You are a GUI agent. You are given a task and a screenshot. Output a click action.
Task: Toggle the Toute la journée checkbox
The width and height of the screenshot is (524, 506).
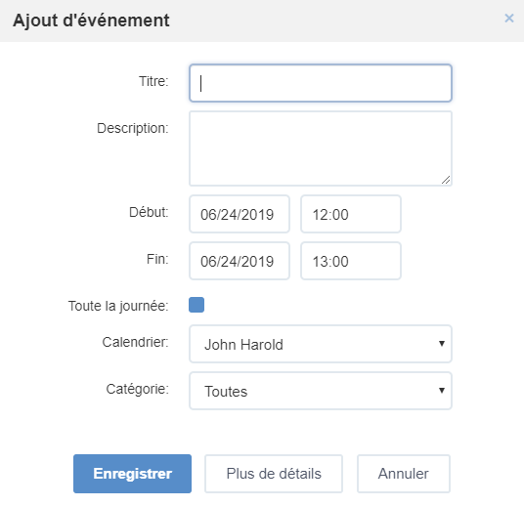[196, 305]
